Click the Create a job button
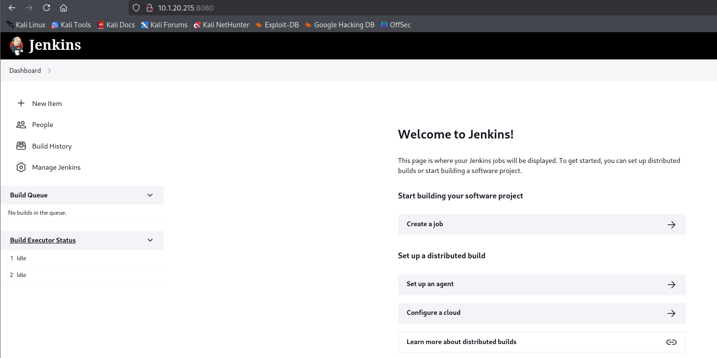The height and width of the screenshot is (358, 717). 541,224
